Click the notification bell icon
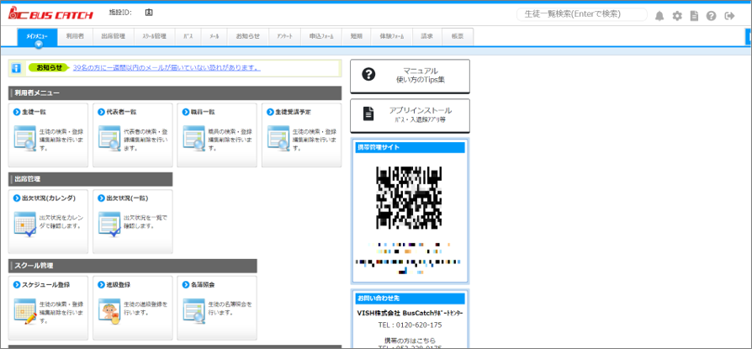752x349 pixels. (x=659, y=16)
